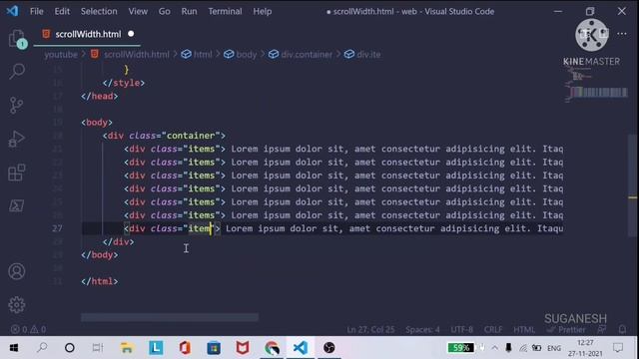
Task: Open Microsoft Office from the taskbar
Action: [185, 348]
